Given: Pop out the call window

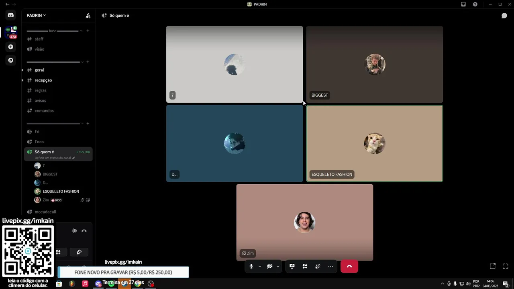Looking at the screenshot, I should pyautogui.click(x=493, y=266).
